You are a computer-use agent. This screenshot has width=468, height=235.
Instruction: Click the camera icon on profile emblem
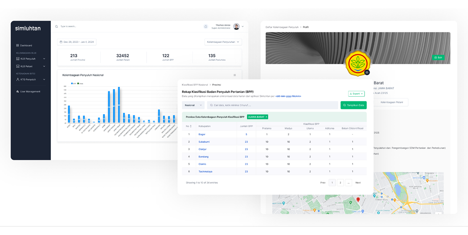point(367,72)
